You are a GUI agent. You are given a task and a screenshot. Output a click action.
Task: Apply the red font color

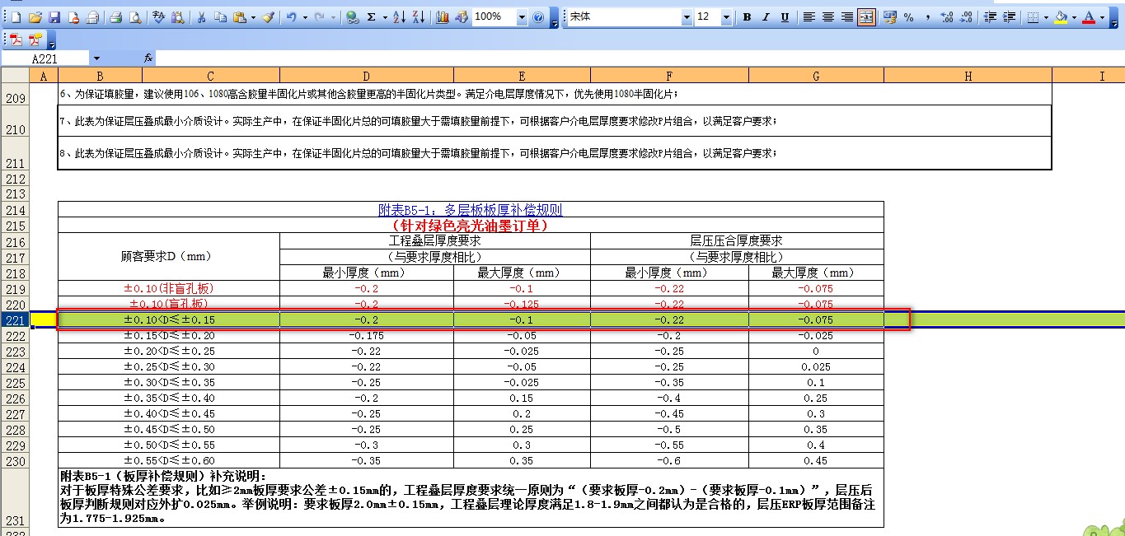click(1090, 17)
